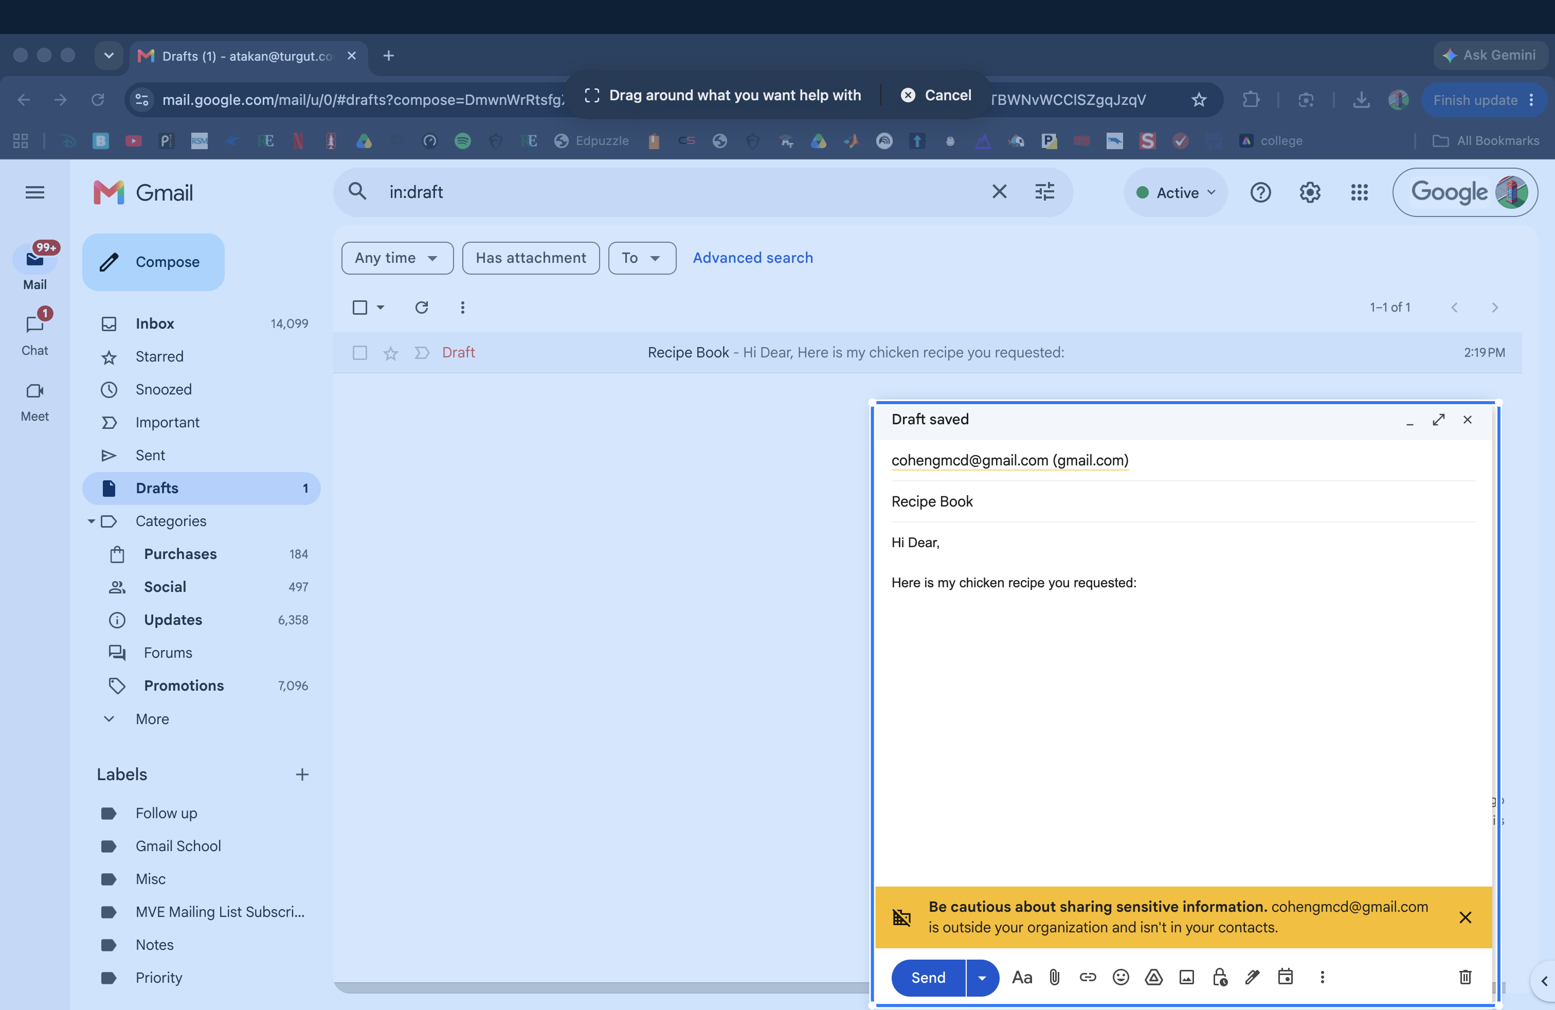Refresh the drafts list
This screenshot has height=1010, width=1555.
pyautogui.click(x=422, y=307)
